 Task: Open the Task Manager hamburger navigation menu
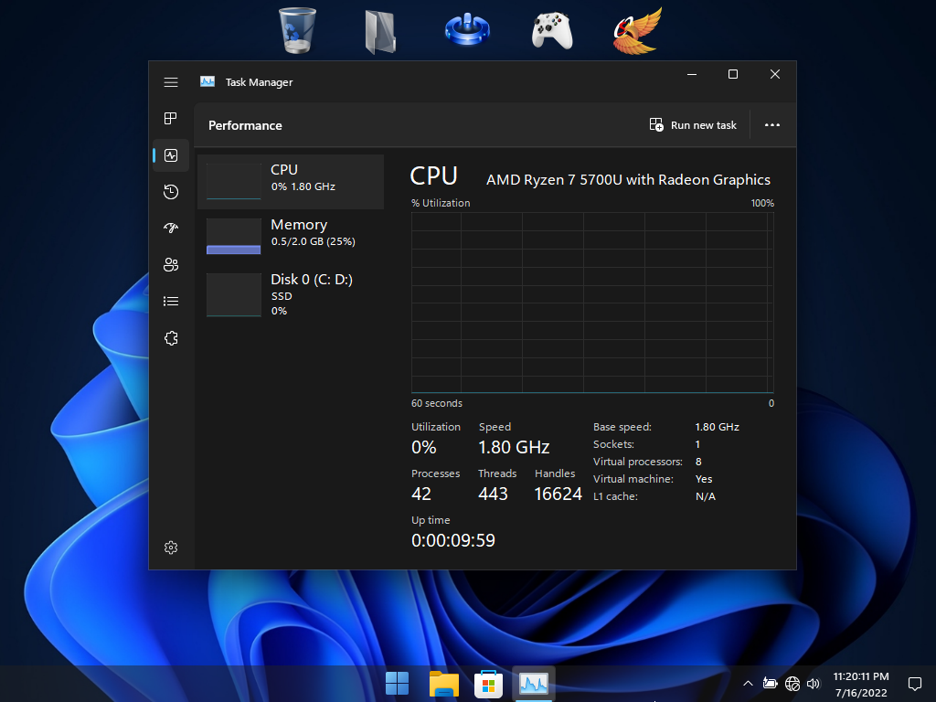click(171, 82)
